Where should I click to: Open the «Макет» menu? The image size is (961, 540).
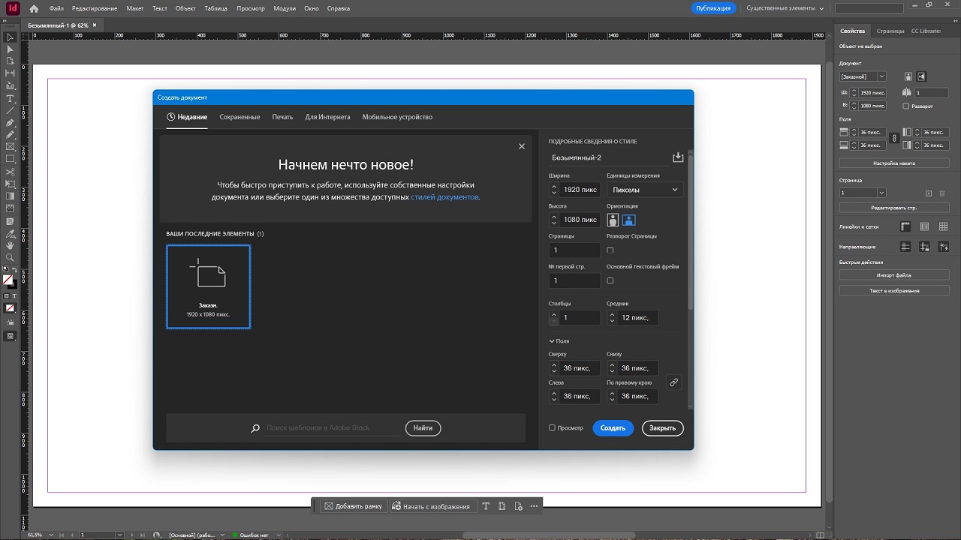pyautogui.click(x=135, y=8)
